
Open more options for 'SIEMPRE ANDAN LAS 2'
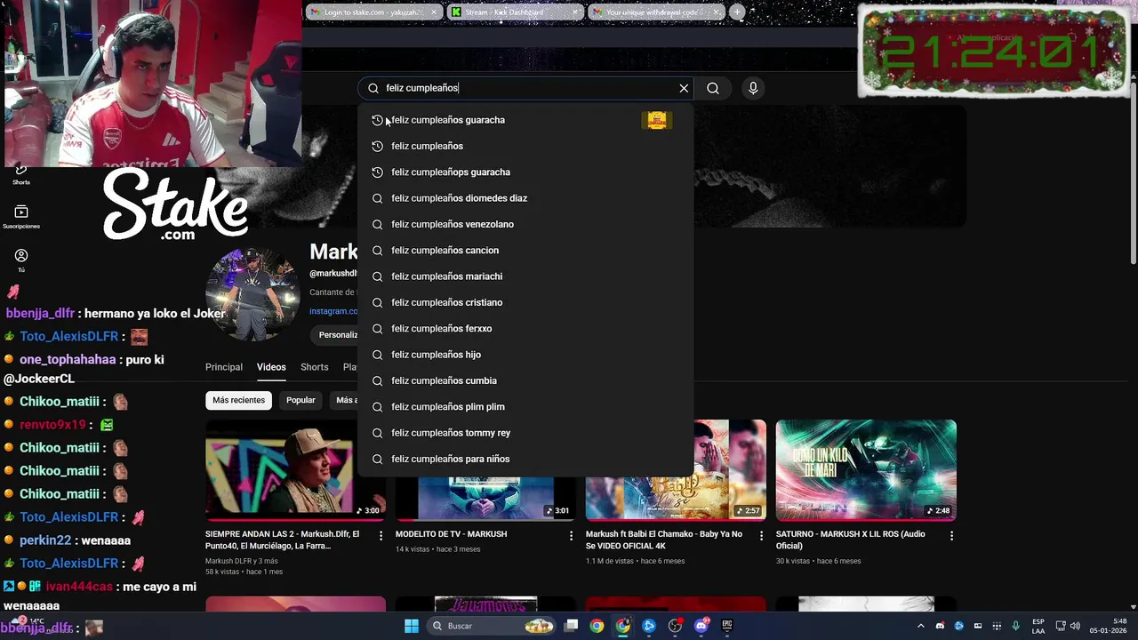[381, 535]
